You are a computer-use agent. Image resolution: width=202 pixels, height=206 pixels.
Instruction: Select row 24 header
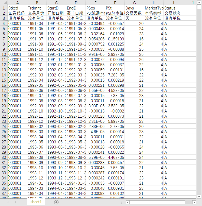[x=4, y=127]
